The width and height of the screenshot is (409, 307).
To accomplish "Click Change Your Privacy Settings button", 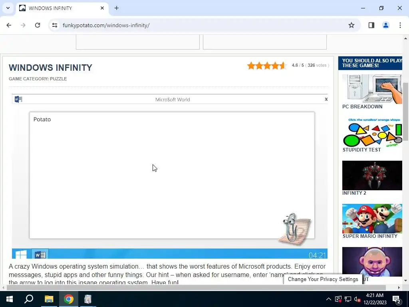I will coord(323,279).
